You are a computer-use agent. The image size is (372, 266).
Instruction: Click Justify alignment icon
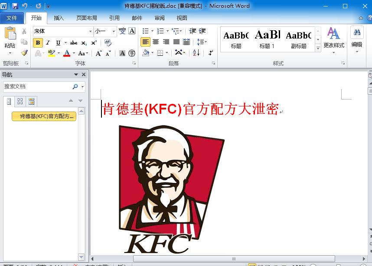tap(176, 42)
